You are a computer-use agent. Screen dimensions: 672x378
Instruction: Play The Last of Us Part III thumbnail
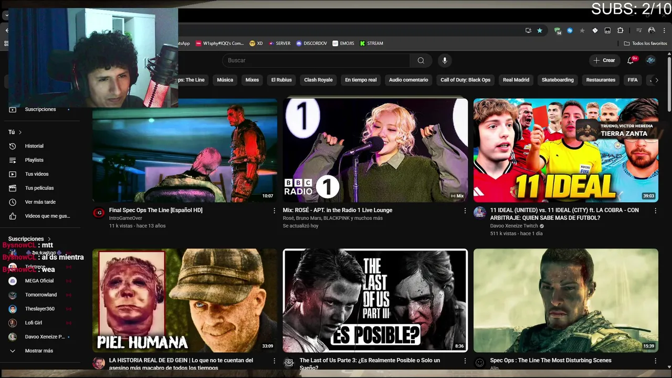pyautogui.click(x=375, y=300)
